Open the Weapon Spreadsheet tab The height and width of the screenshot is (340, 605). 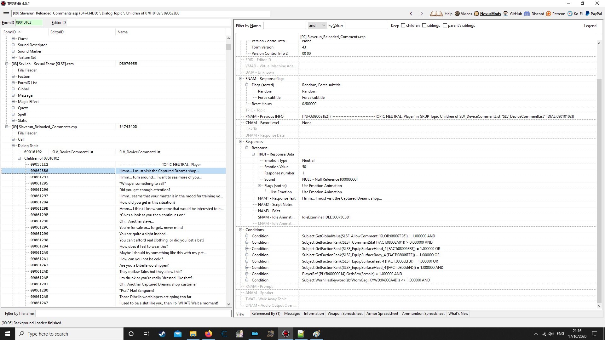pos(345,314)
